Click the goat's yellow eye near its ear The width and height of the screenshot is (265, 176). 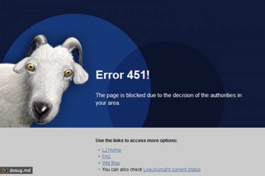(x=68, y=73)
